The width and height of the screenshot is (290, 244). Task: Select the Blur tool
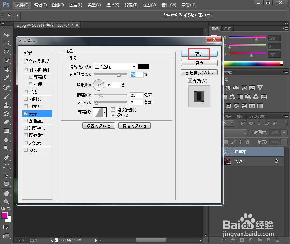tap(6, 139)
